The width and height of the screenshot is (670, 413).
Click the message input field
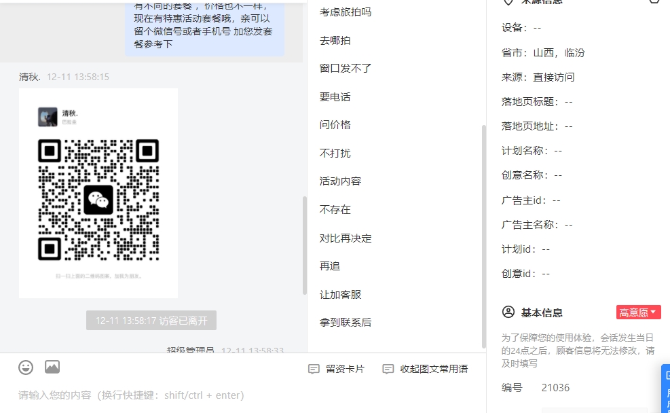click(x=243, y=395)
